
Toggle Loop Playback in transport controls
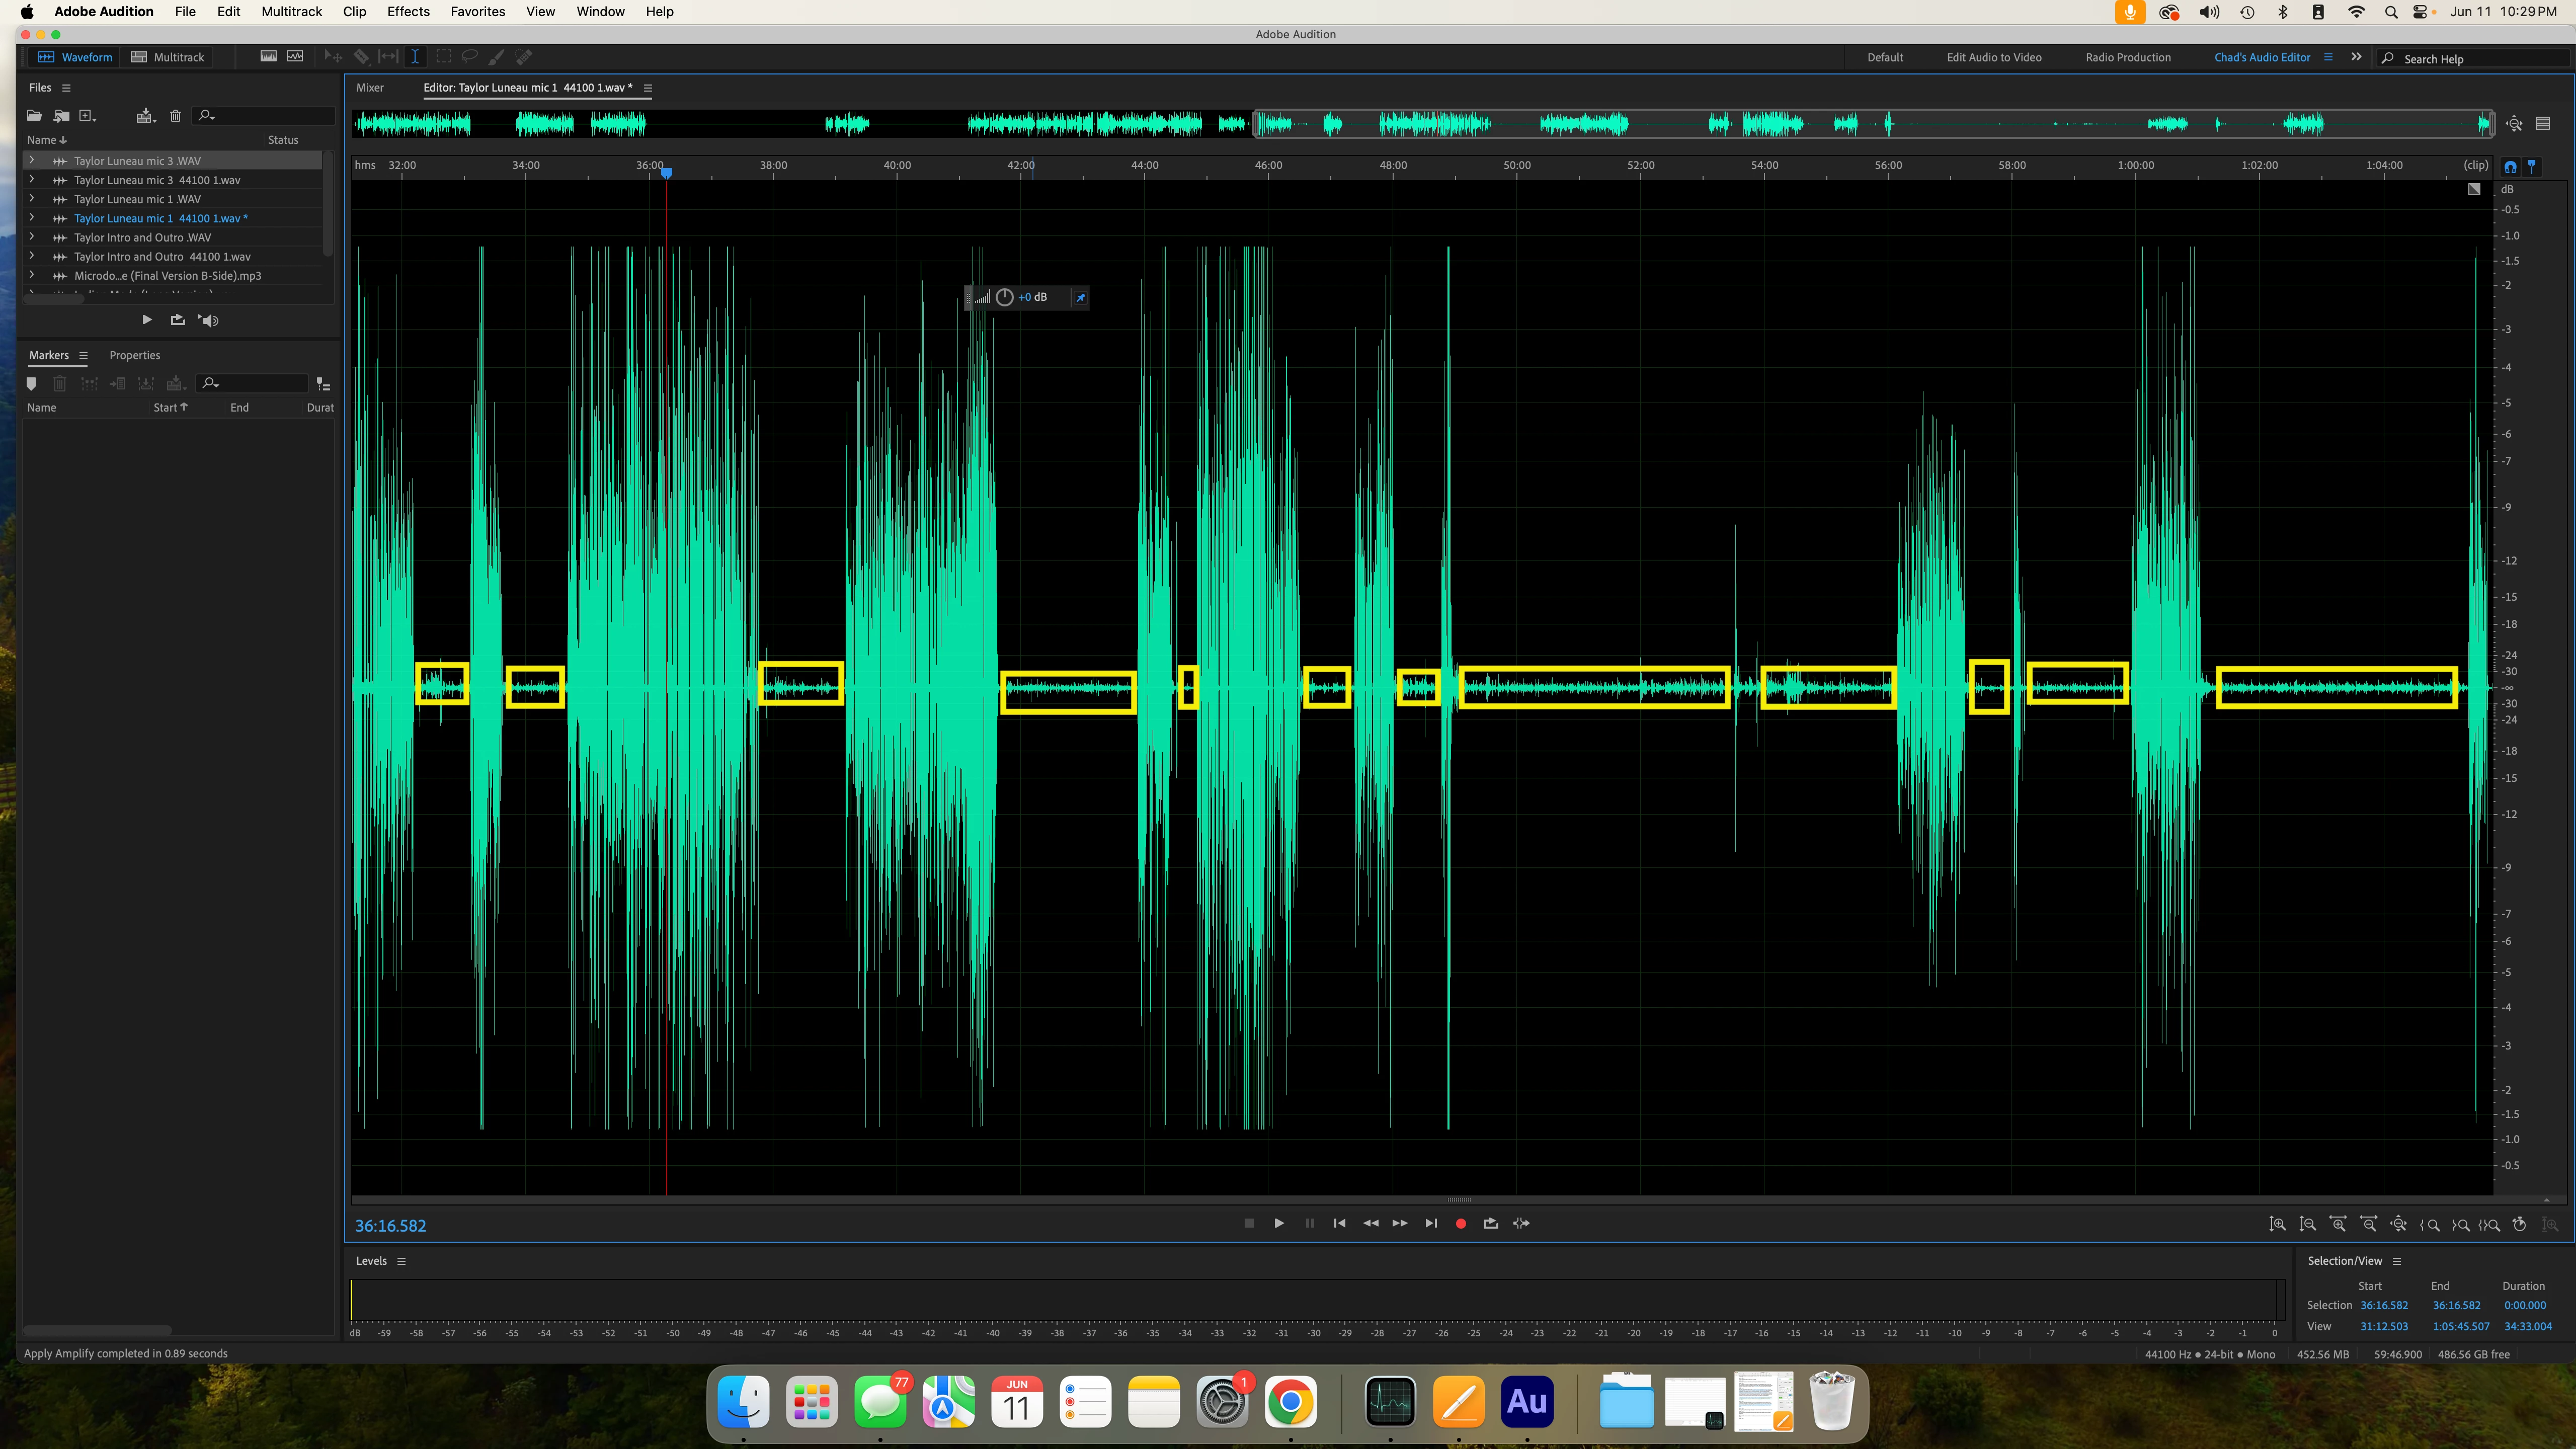[x=1490, y=1223]
